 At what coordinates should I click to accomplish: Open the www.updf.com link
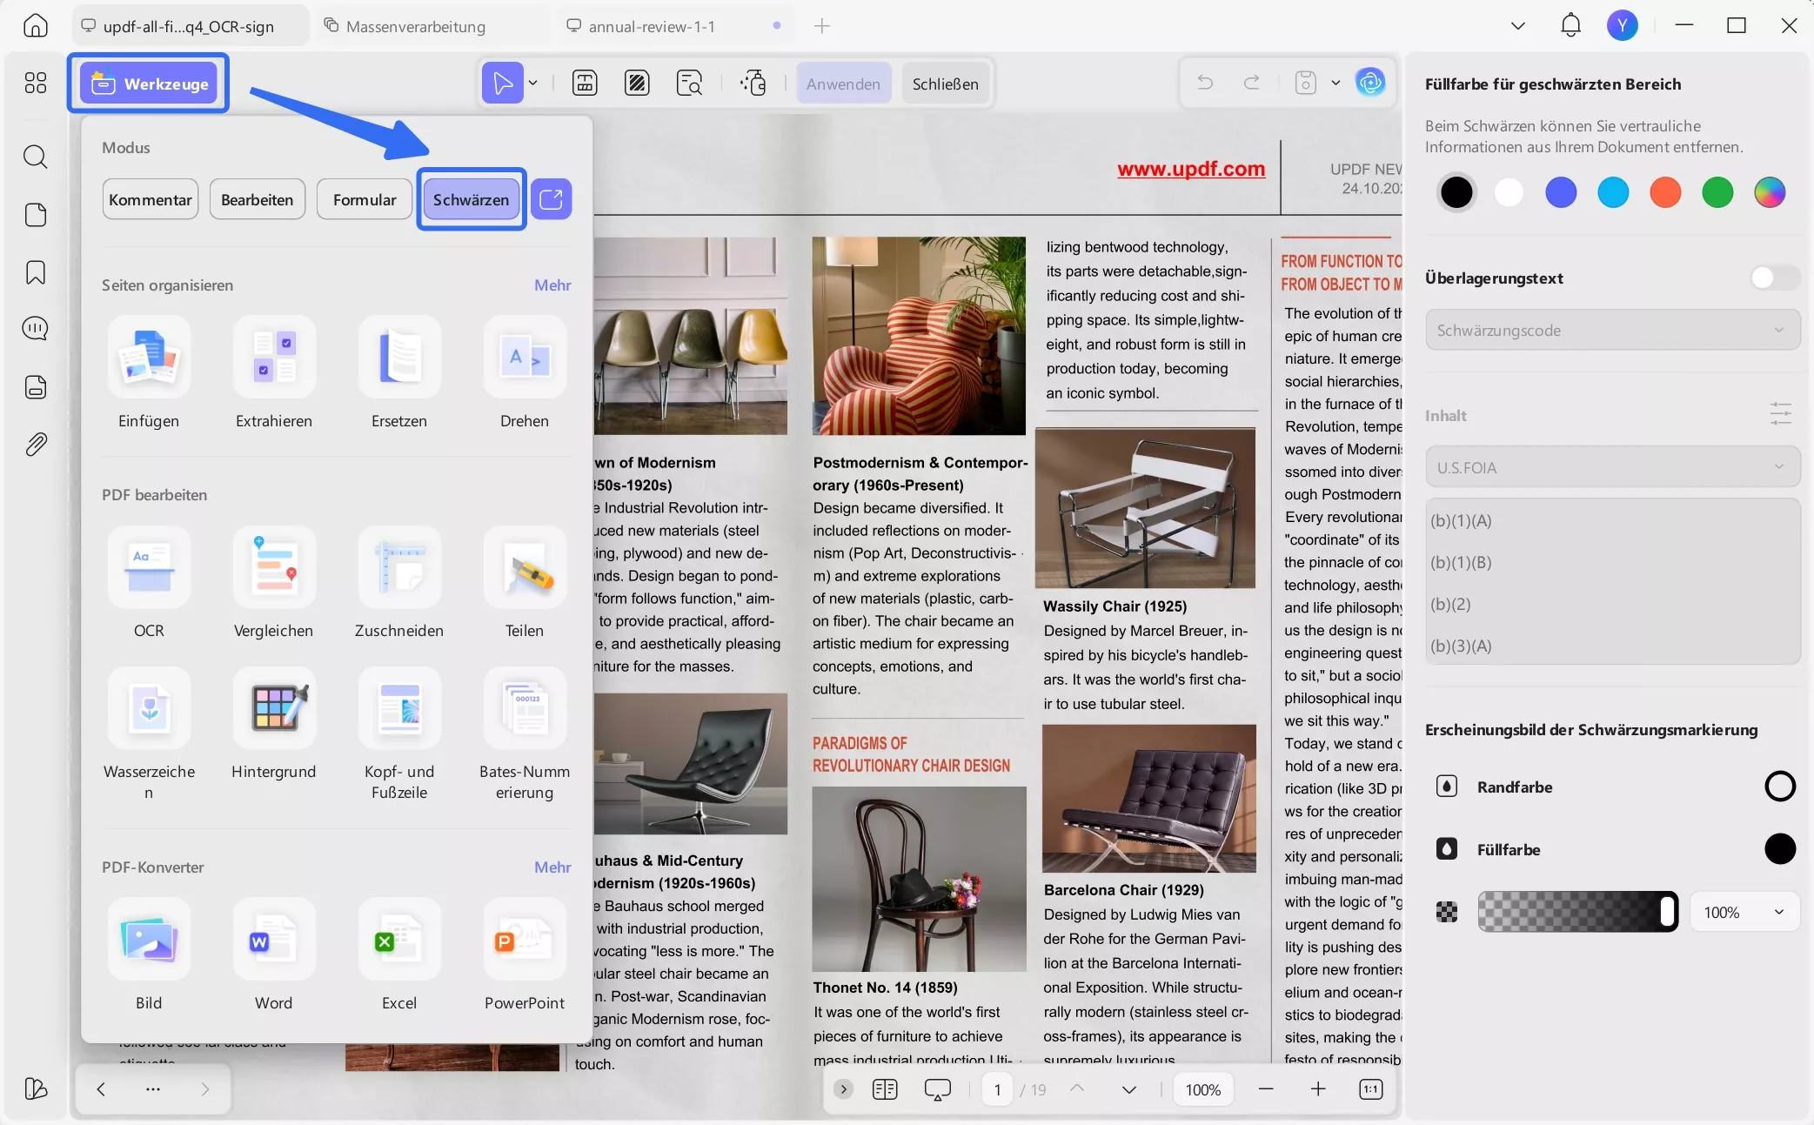(1191, 169)
